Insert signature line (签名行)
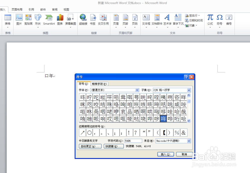The height and width of the screenshot is (173, 250). (192, 16)
